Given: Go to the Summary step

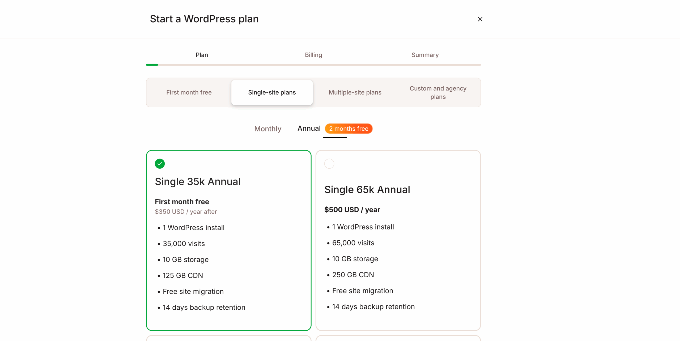Looking at the screenshot, I should pyautogui.click(x=425, y=55).
